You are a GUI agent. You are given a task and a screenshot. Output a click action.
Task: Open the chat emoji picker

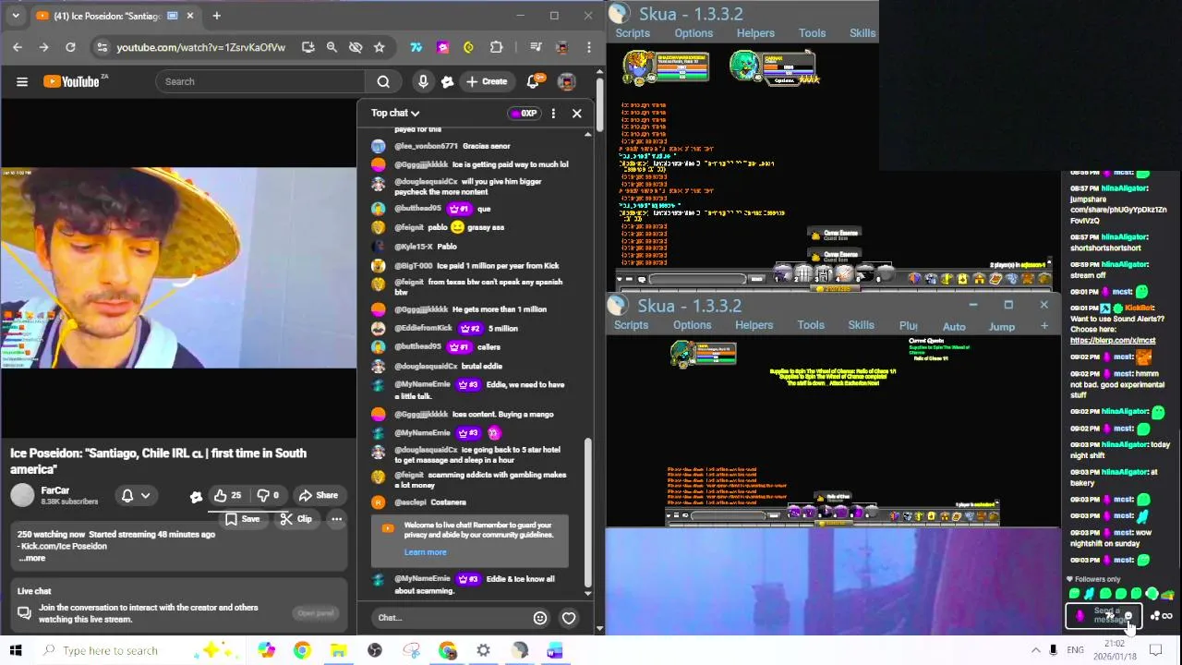(540, 618)
